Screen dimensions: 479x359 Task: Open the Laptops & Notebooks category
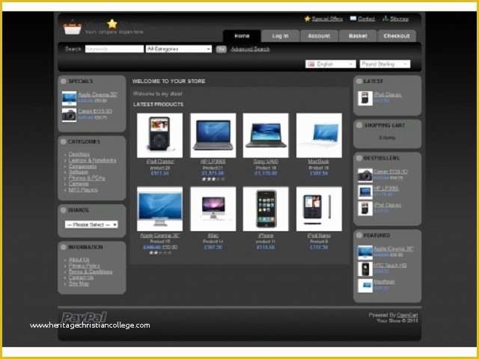click(93, 160)
